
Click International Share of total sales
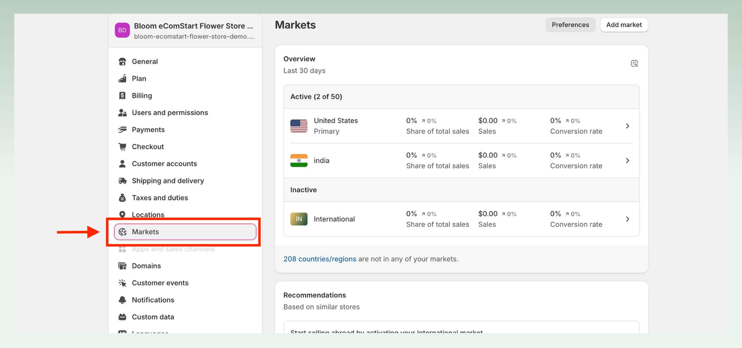[437, 224]
